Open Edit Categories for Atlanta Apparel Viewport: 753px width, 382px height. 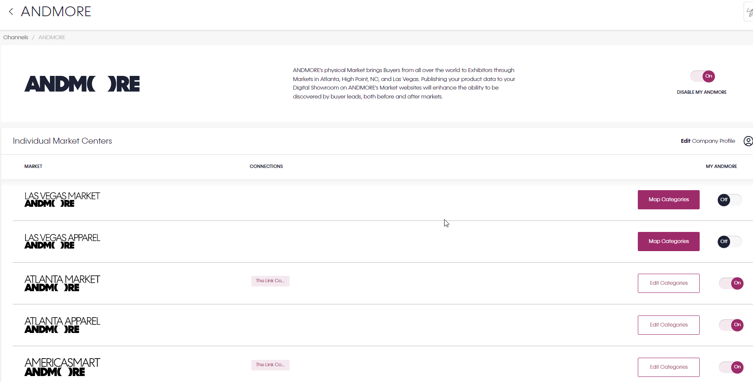669,325
